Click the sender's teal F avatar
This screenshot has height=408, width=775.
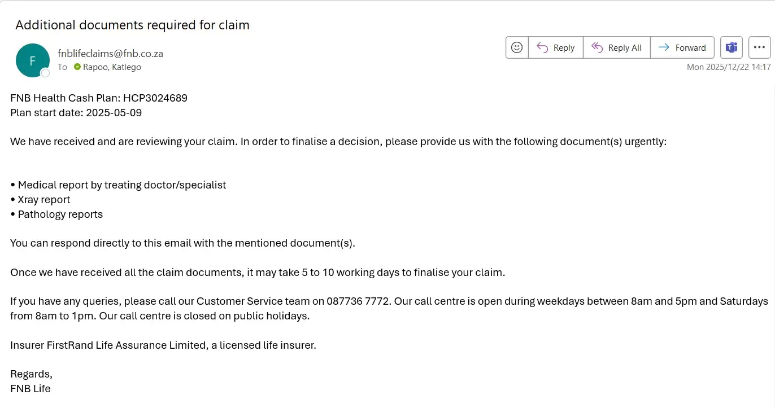tap(32, 60)
